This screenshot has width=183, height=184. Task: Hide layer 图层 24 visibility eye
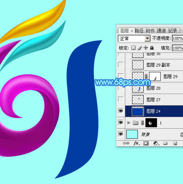coord(121,111)
